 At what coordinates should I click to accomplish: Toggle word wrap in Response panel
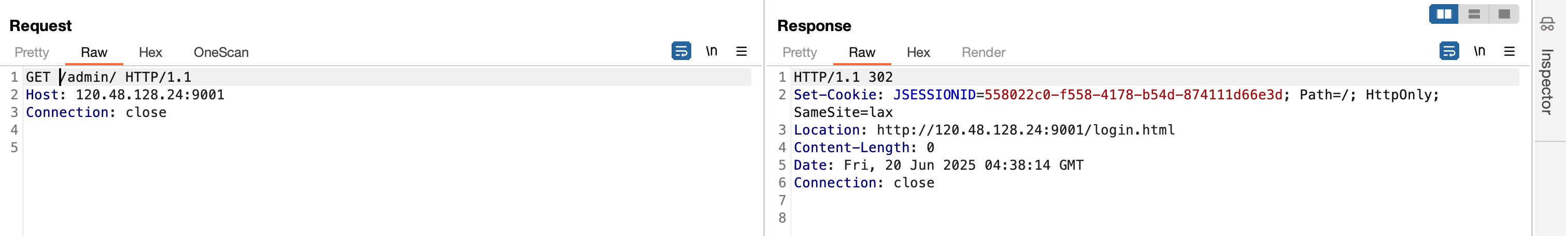point(1449,51)
